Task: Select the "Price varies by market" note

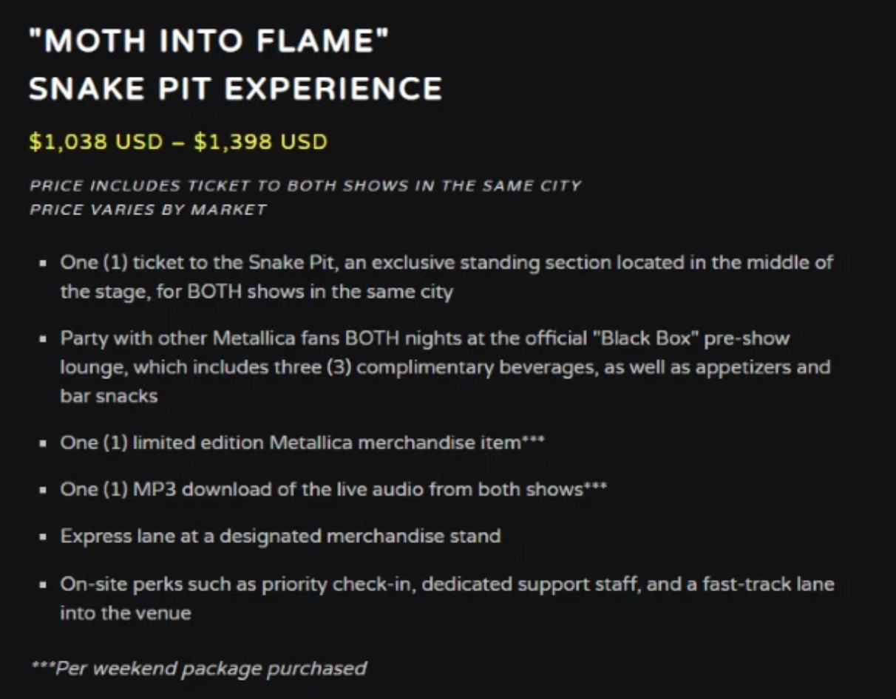Action: [148, 209]
